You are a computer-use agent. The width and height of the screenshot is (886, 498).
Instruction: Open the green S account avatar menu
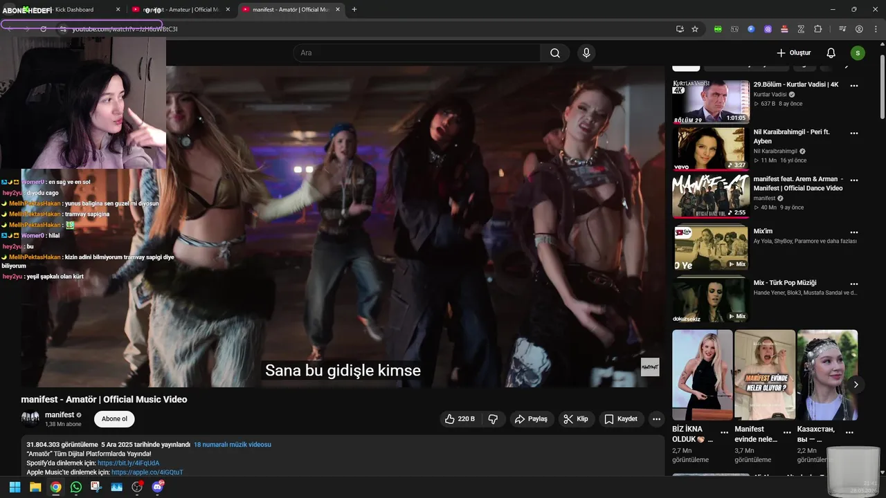point(858,53)
